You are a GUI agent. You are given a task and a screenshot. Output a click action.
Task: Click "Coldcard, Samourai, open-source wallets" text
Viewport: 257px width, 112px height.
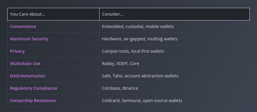(142, 100)
